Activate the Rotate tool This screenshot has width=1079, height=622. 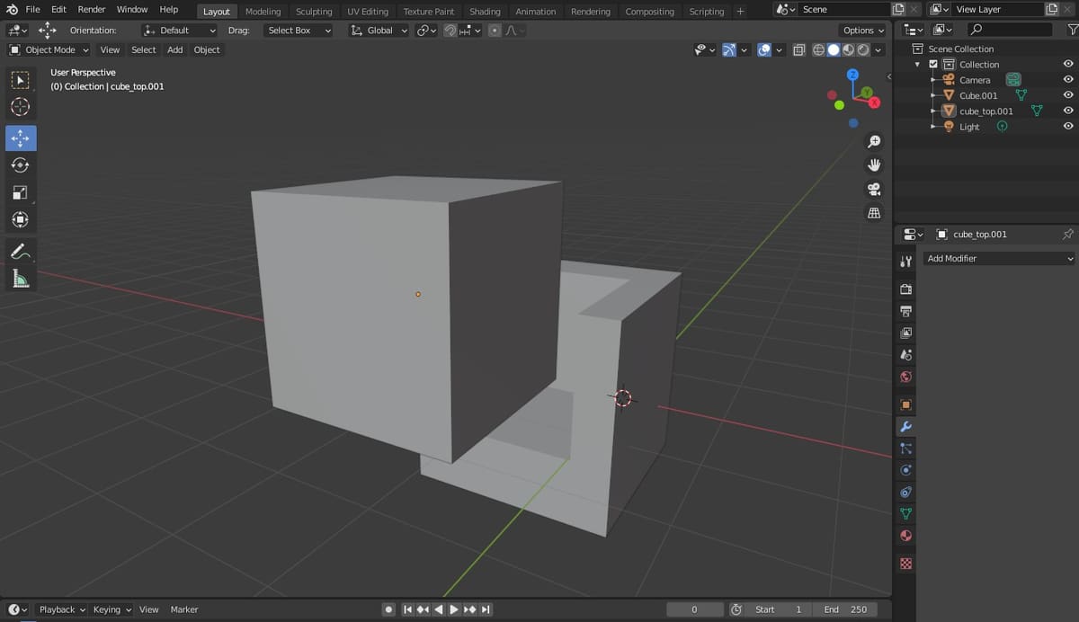click(20, 165)
